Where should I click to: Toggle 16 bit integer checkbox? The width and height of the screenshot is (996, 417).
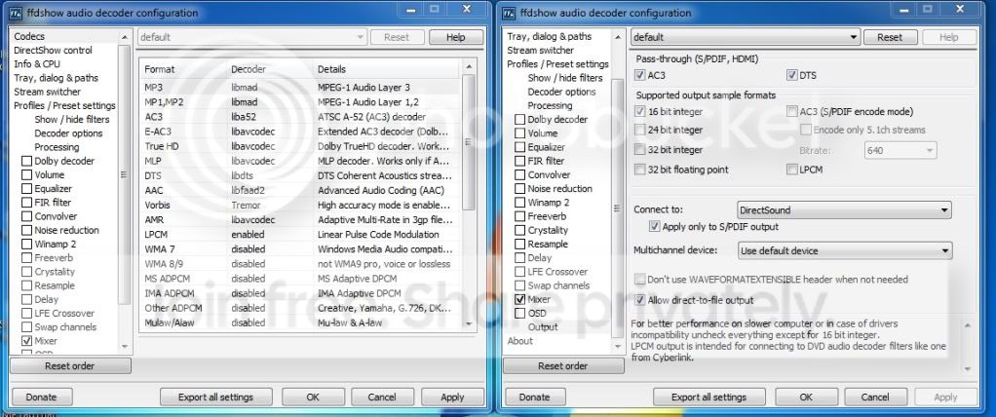click(639, 112)
